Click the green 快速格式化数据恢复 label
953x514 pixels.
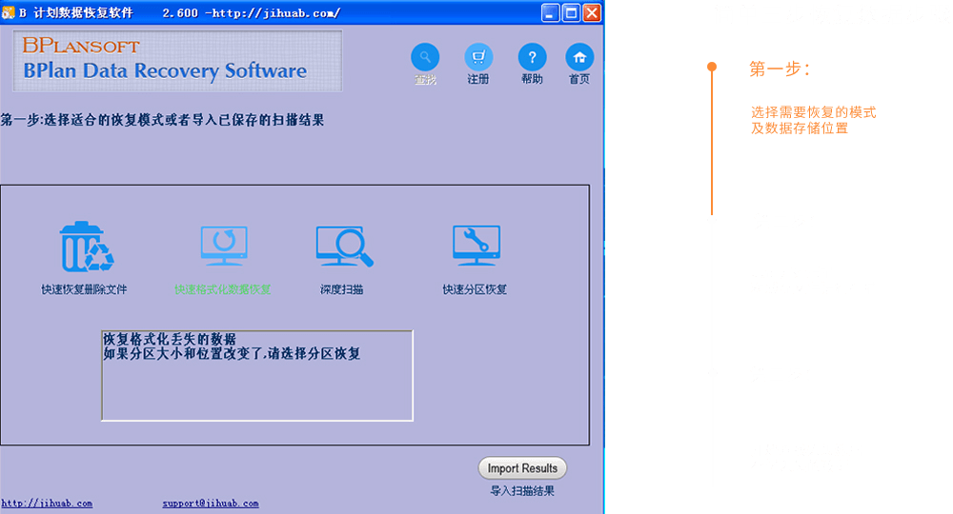pyautogui.click(x=223, y=289)
